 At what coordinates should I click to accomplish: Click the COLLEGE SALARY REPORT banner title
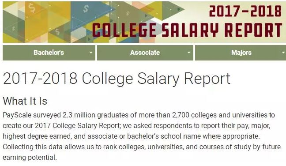(x=187, y=30)
